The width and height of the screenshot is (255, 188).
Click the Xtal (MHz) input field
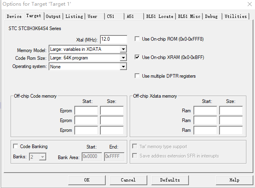tap(113, 39)
